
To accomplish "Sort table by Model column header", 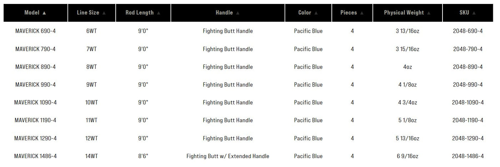I will tap(32, 13).
